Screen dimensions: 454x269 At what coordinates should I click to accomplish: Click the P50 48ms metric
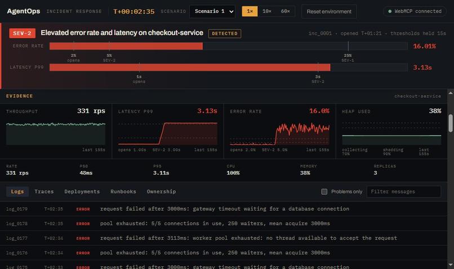point(86,170)
